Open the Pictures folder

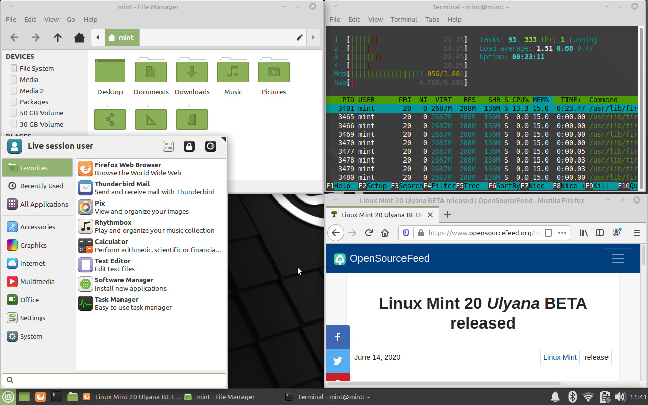(x=274, y=77)
